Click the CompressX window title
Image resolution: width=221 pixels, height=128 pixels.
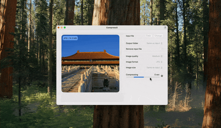112,27
